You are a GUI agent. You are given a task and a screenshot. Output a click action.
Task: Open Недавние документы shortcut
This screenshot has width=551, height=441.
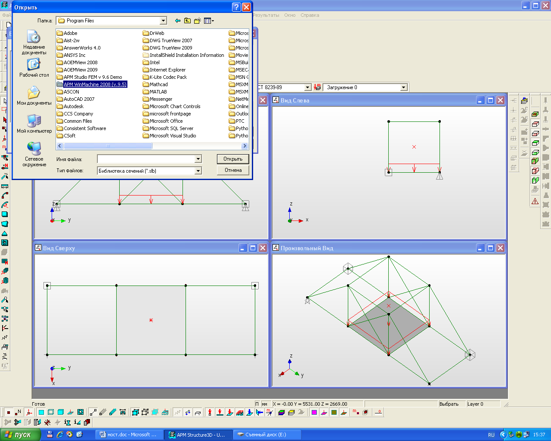coord(34,42)
